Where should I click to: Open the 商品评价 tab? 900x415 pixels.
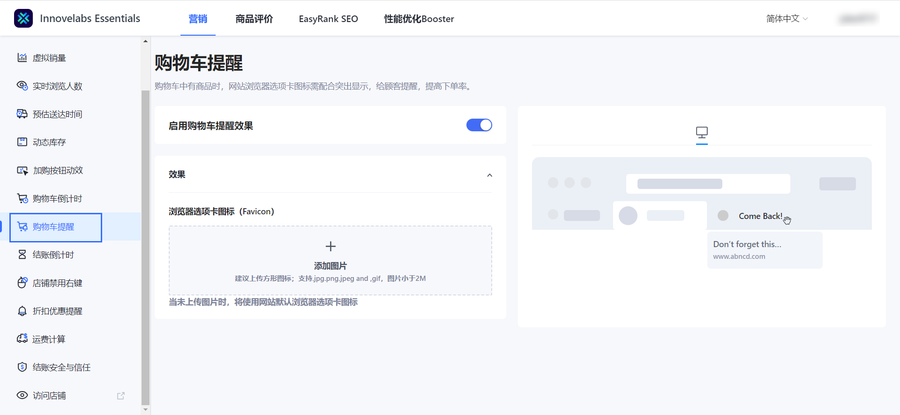[x=254, y=19]
